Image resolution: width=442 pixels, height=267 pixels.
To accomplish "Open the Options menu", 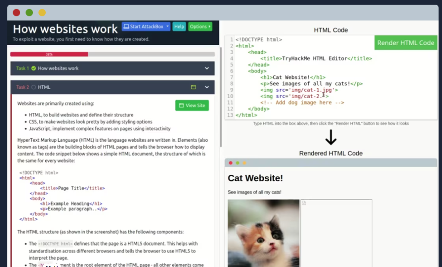I will coord(200,26).
